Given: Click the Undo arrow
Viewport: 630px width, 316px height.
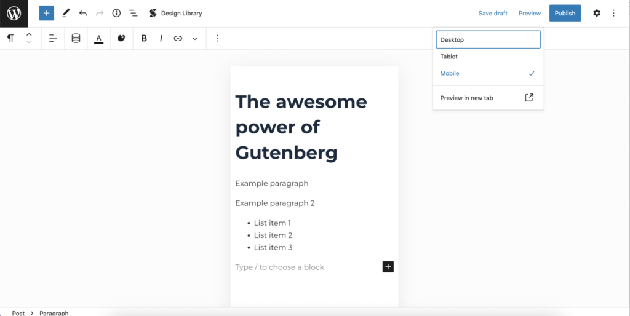Looking at the screenshot, I should pos(83,13).
